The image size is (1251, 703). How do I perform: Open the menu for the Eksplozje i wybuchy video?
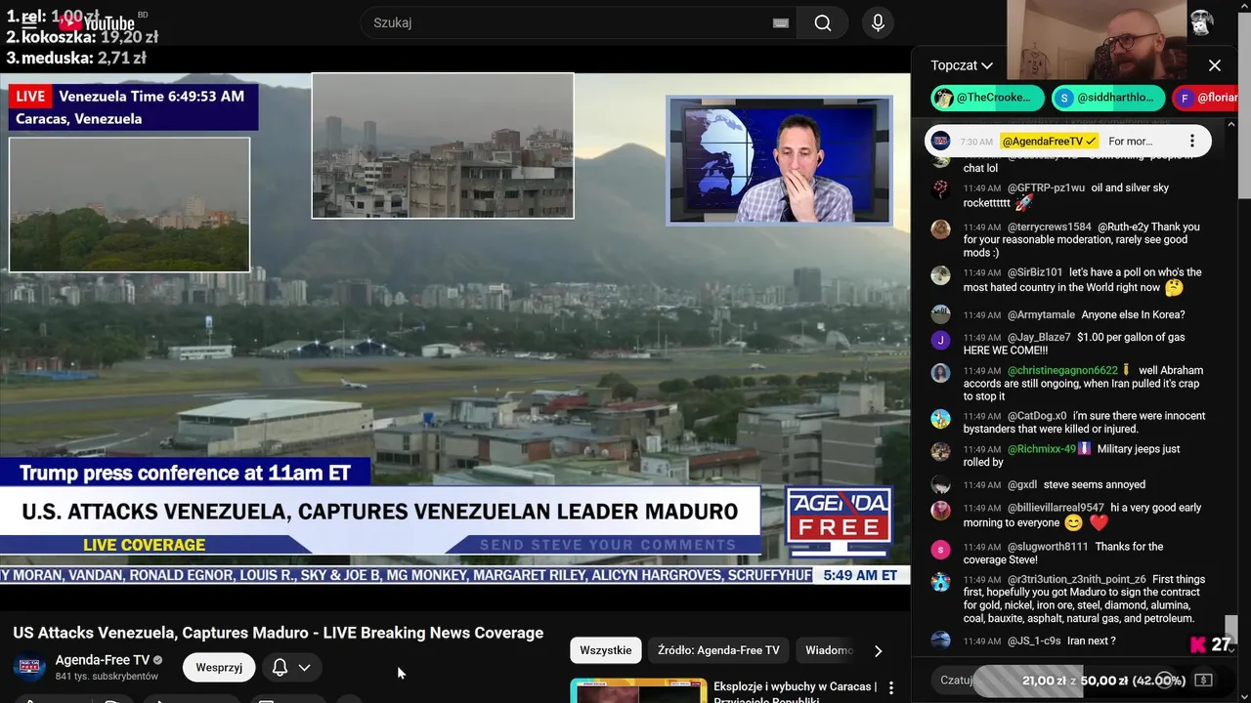[890, 688]
